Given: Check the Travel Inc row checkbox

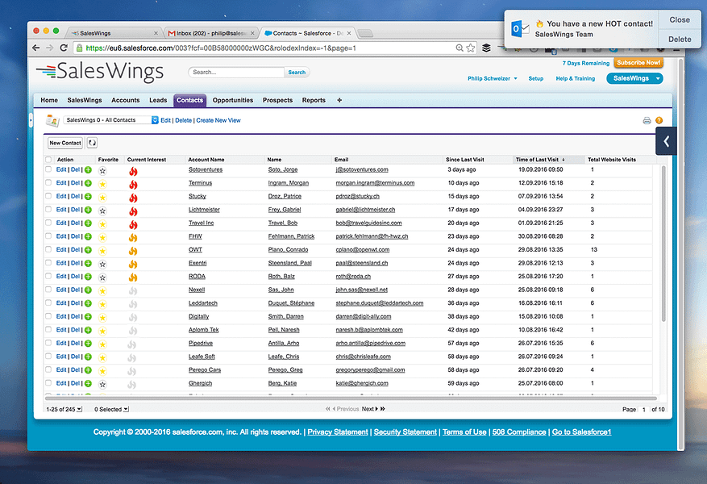Looking at the screenshot, I should (48, 223).
